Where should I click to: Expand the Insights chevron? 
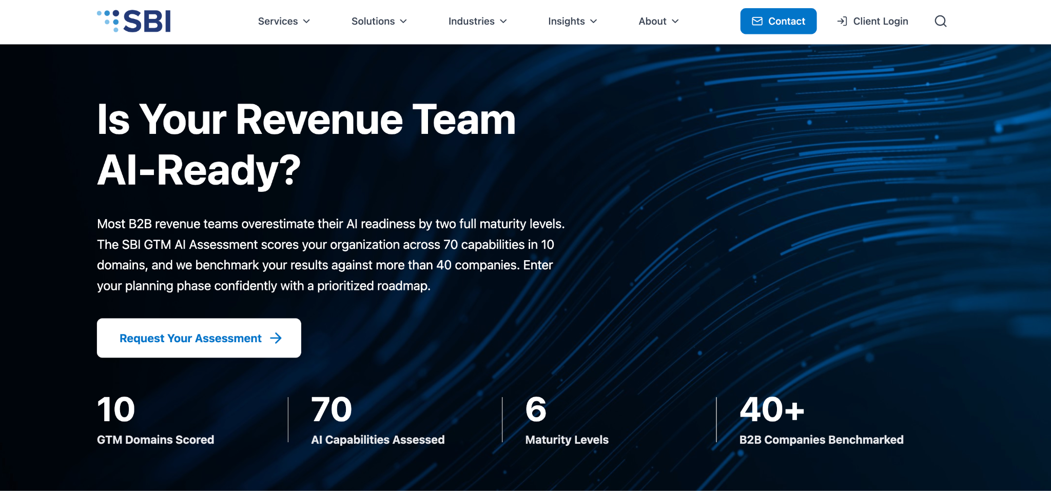(594, 21)
